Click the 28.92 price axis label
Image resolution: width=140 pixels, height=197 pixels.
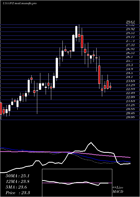[x=130, y=29]
